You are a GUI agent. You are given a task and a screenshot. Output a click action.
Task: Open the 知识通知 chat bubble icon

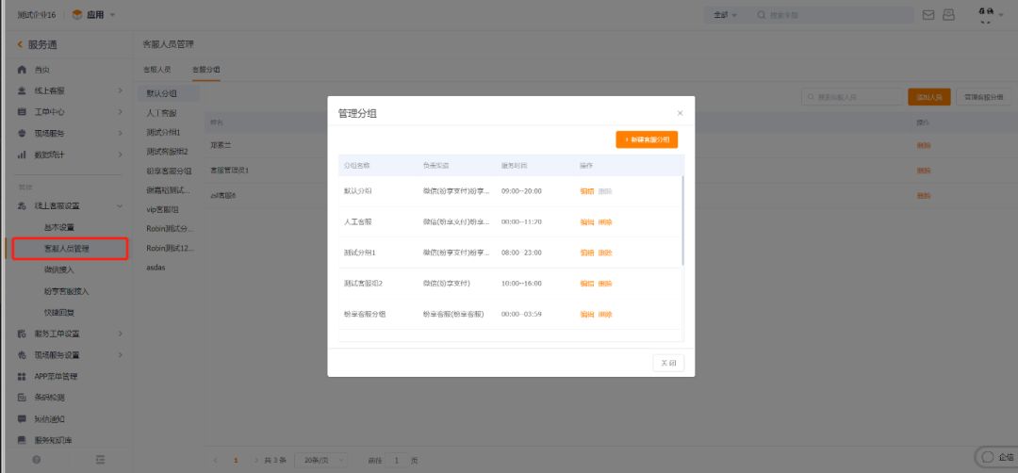coord(22,418)
